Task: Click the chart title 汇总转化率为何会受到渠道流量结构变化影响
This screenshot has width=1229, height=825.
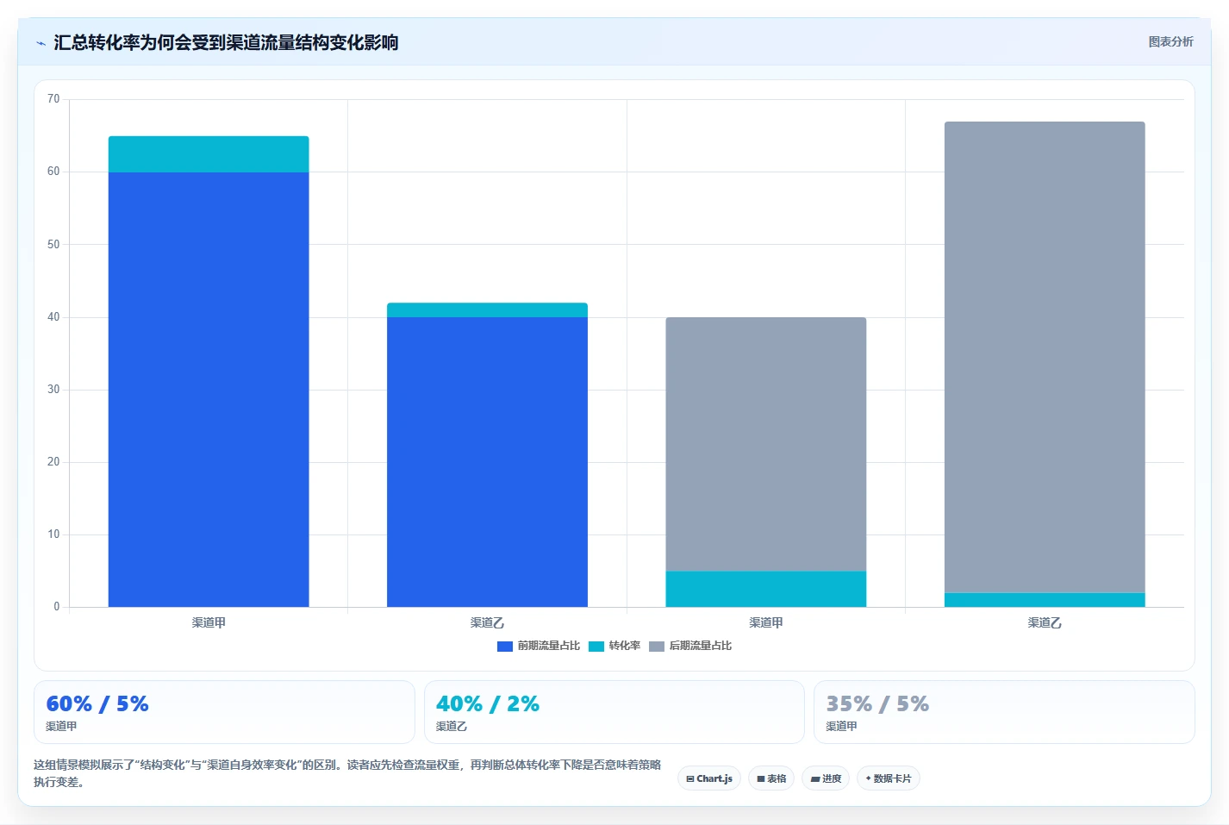Action: point(226,42)
